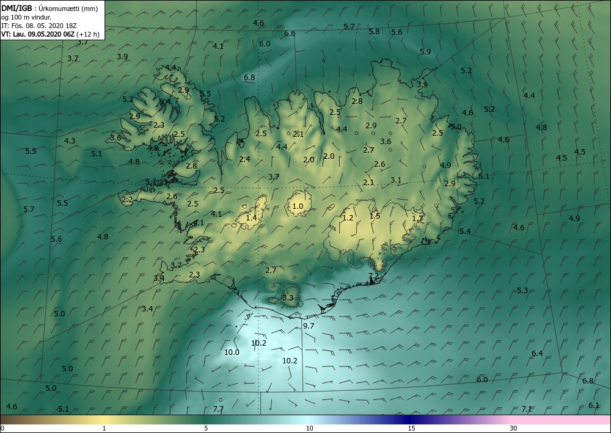Click the 4.3 map value
The image size is (611, 433).
[70, 140]
